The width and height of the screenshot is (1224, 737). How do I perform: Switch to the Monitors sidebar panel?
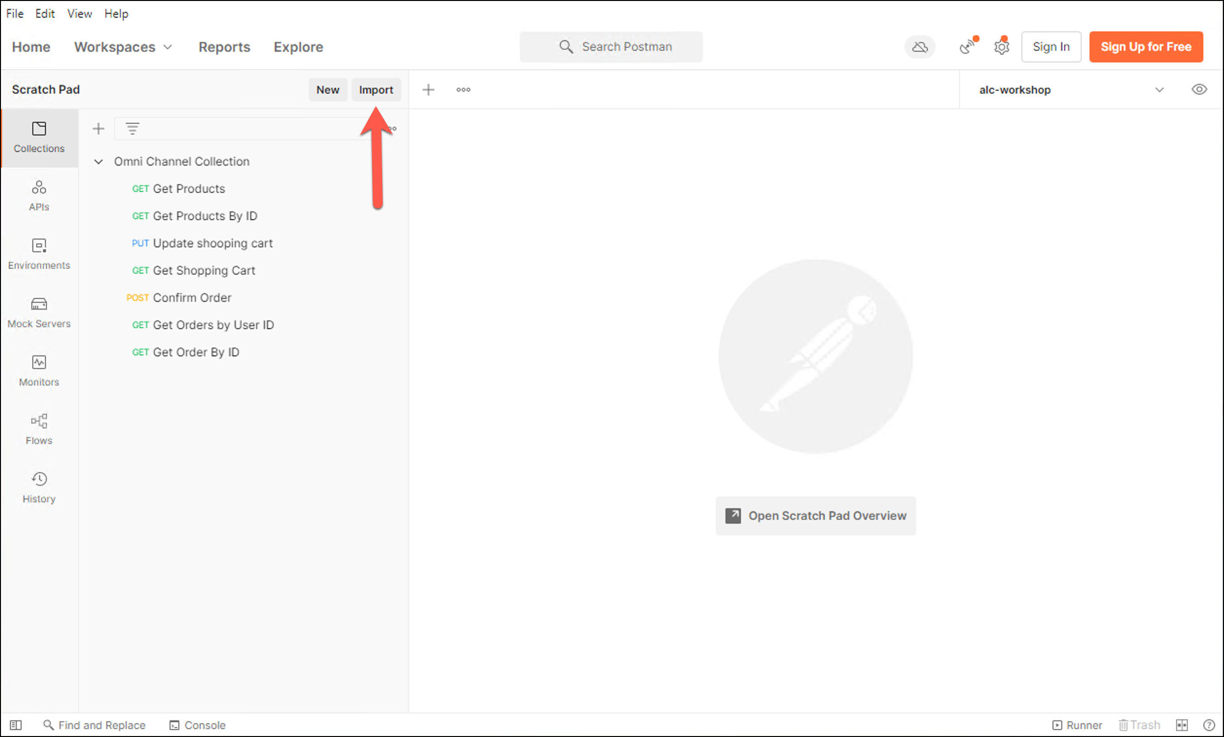39,371
